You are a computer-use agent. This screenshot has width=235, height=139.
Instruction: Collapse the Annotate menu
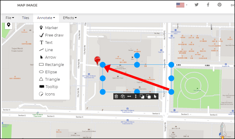coord(46,18)
